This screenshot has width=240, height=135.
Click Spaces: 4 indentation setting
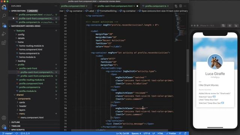pos(136,133)
